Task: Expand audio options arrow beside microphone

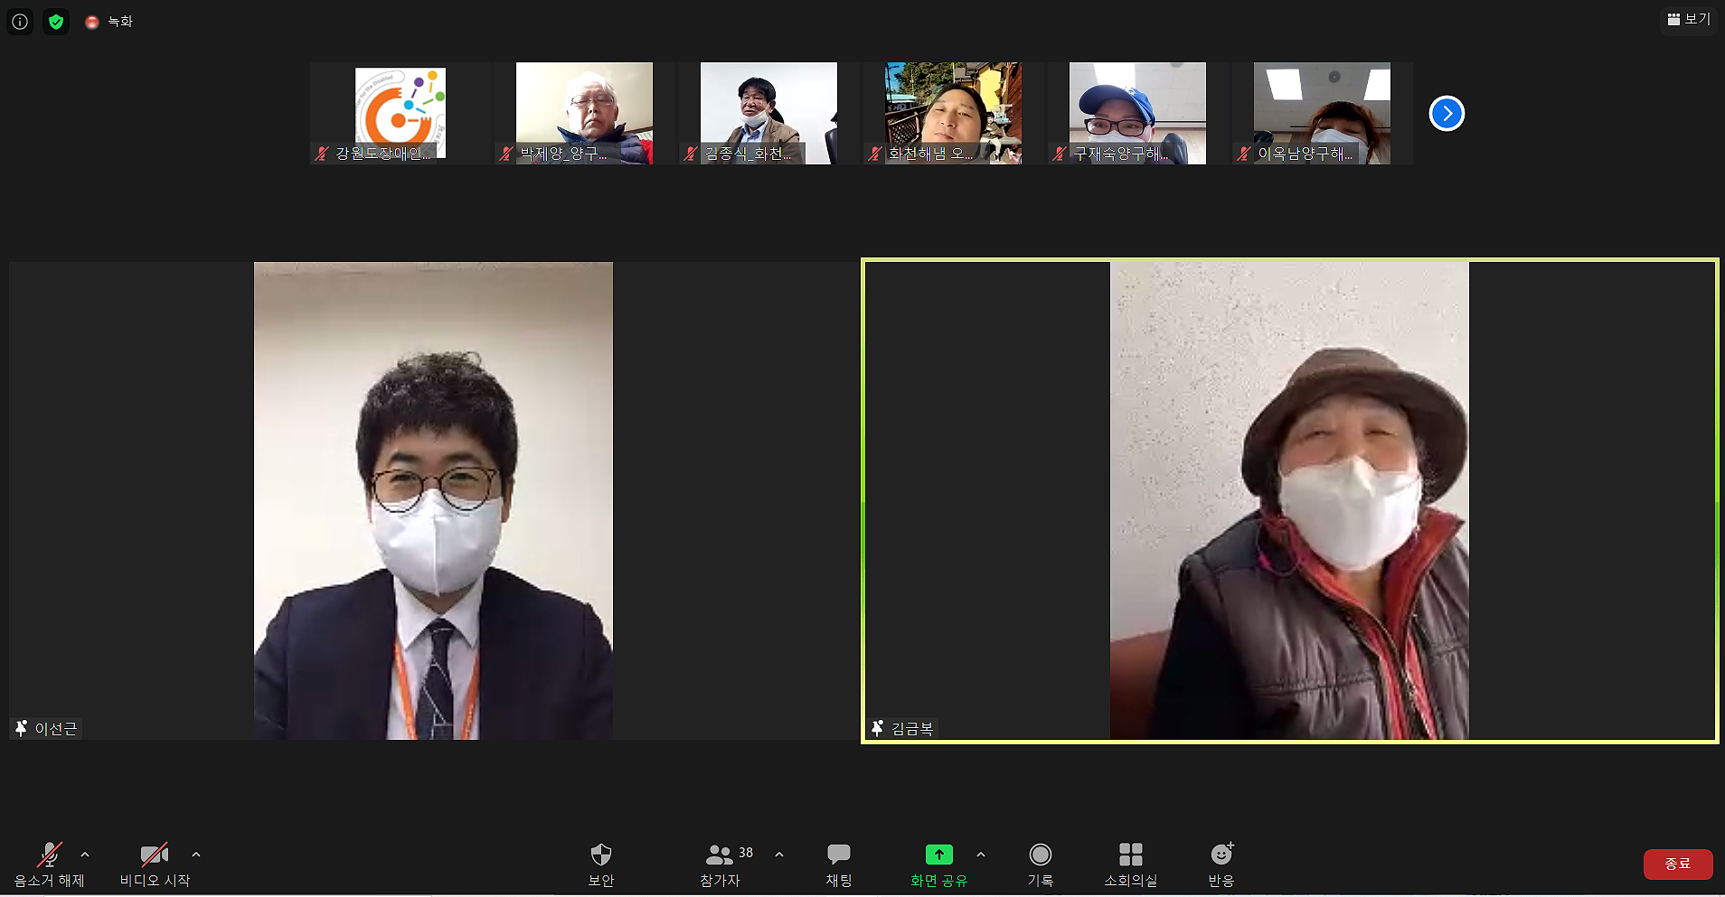Action: [85, 854]
